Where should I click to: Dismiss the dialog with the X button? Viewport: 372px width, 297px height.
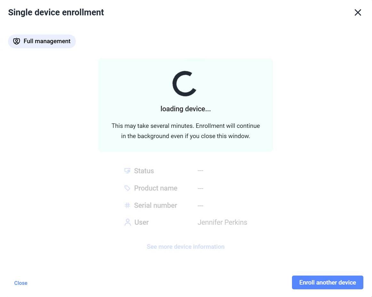point(358,12)
